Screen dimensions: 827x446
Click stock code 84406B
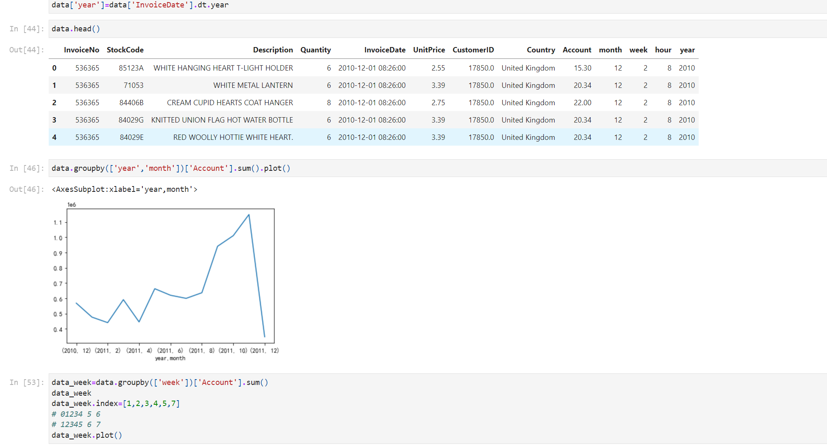tap(131, 103)
